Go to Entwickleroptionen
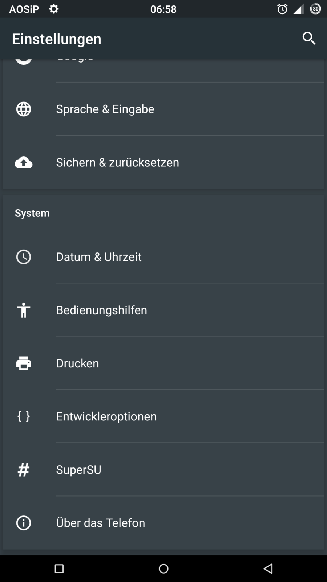 (106, 416)
